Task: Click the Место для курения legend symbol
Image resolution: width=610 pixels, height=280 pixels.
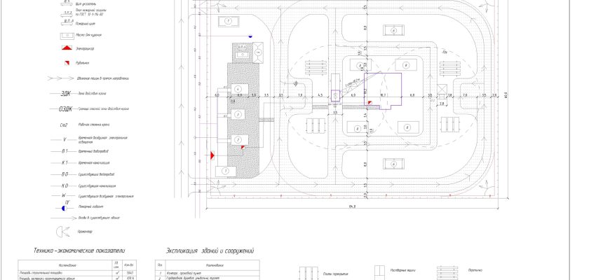Action: 64,34
